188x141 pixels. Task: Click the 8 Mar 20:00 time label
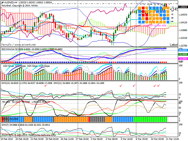(142, 139)
